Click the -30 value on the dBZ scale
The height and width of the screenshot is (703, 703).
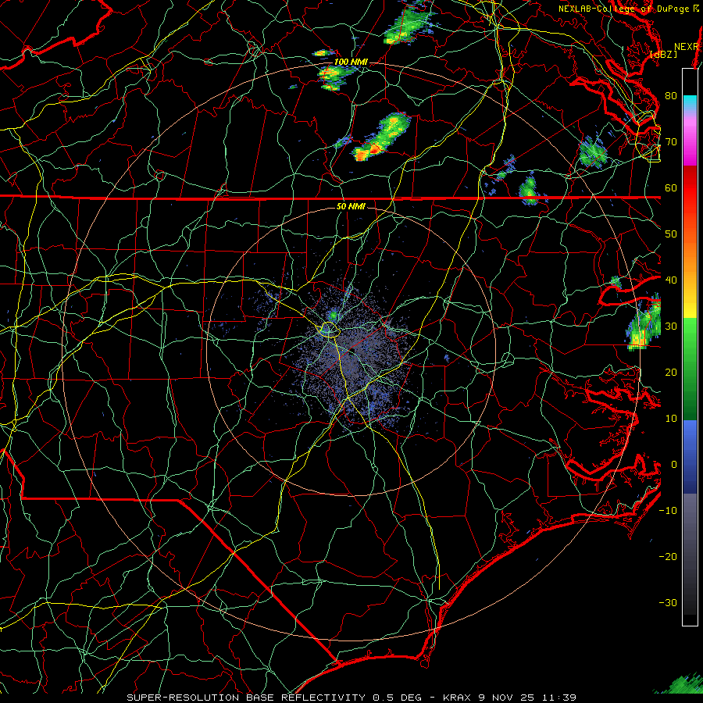668,602
